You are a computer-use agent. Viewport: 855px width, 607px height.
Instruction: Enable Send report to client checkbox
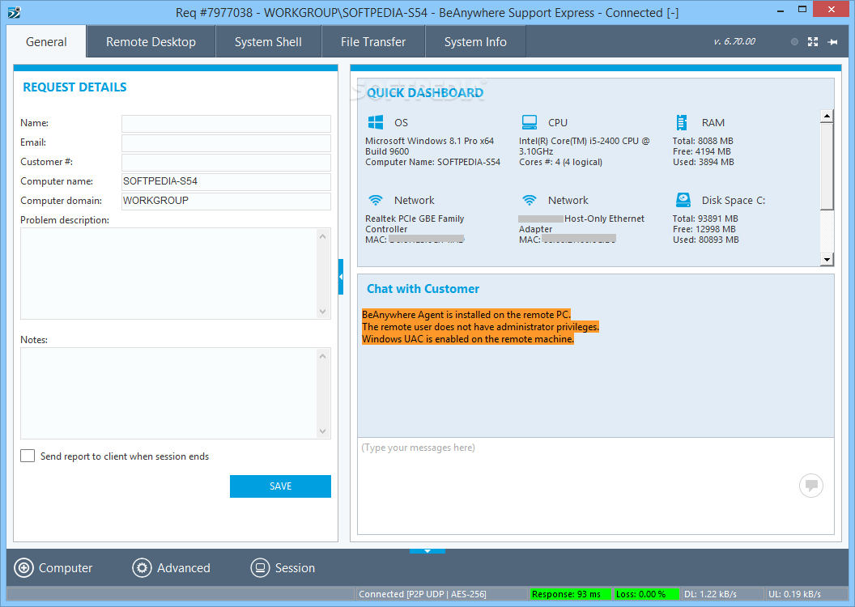28,456
